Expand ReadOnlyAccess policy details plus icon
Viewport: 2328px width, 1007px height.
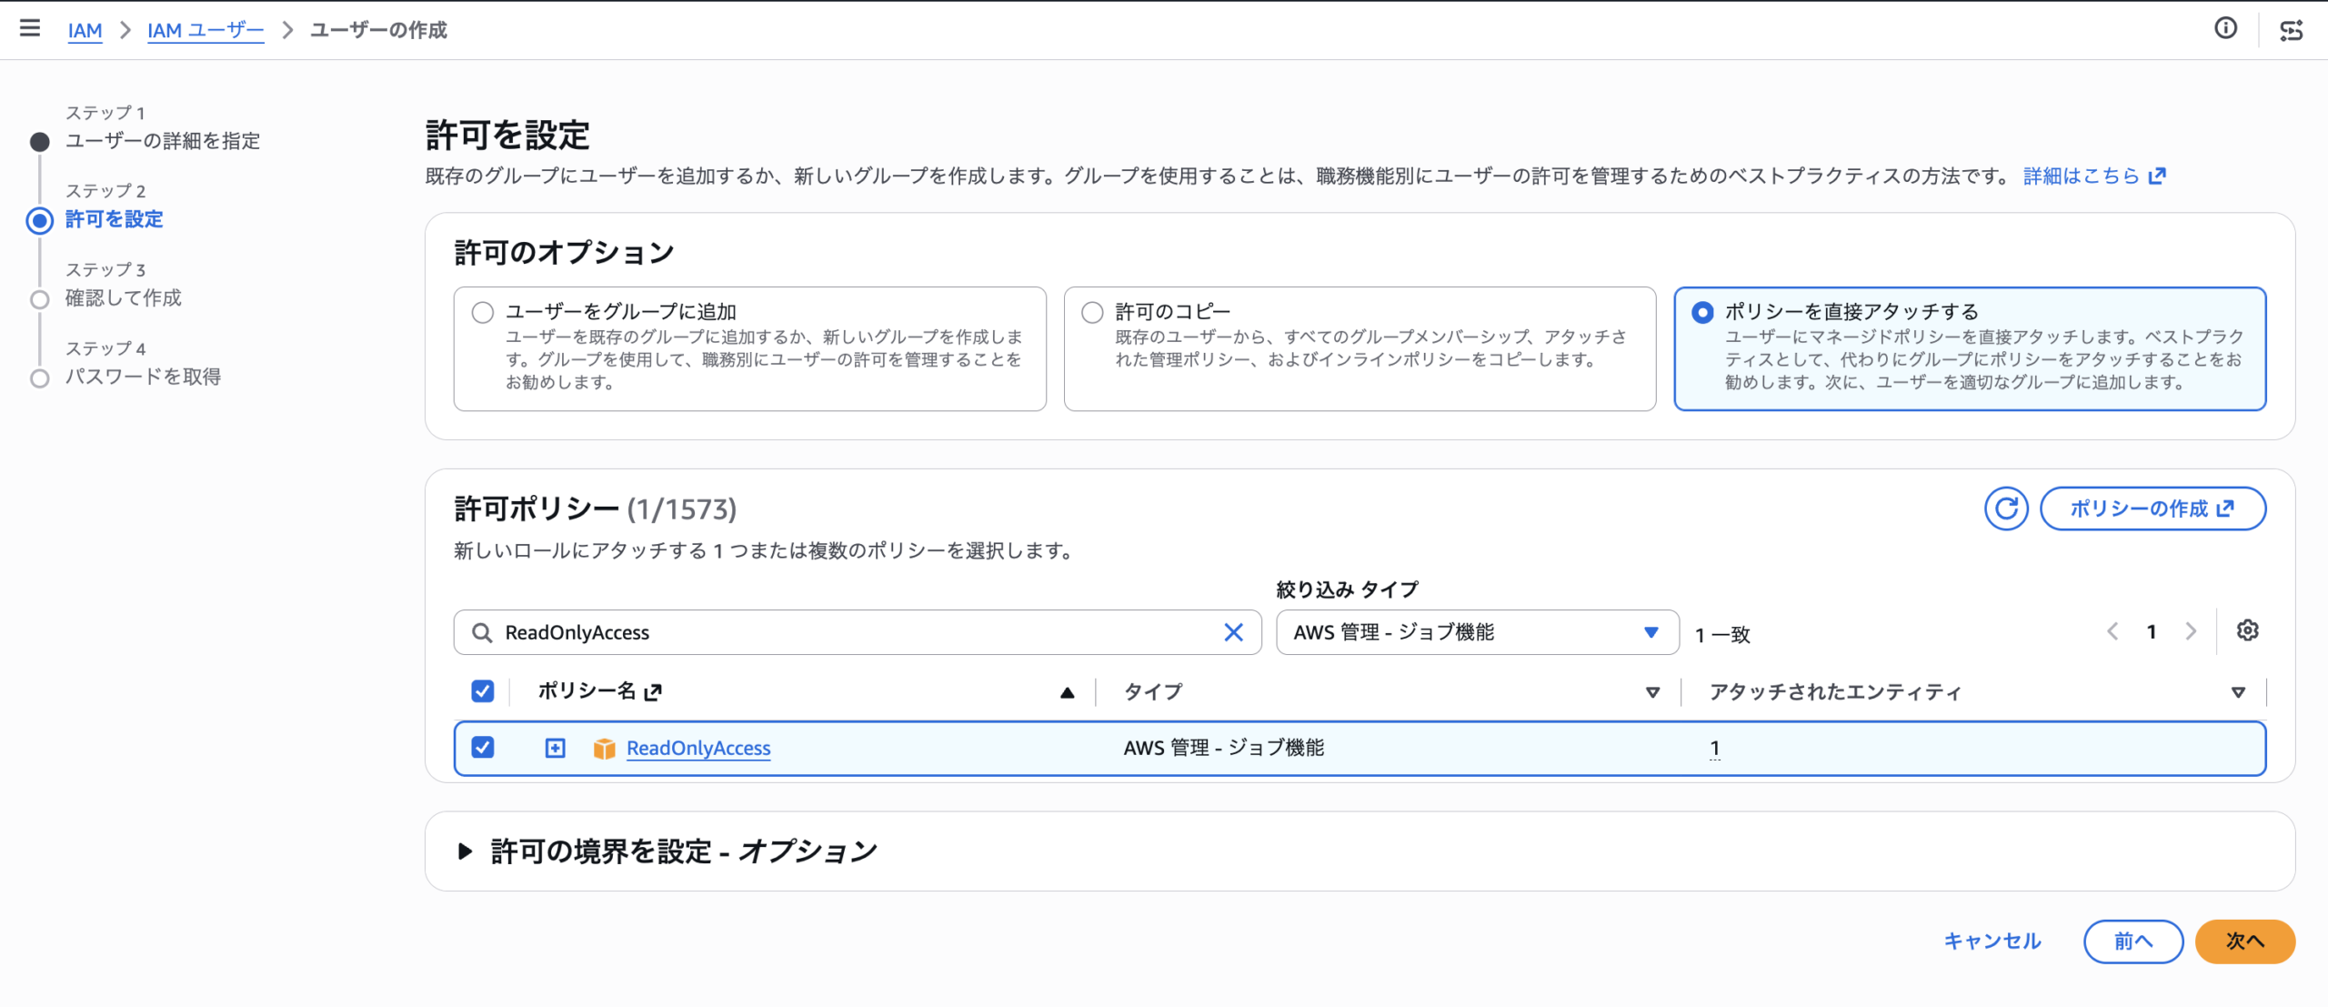pyautogui.click(x=555, y=748)
